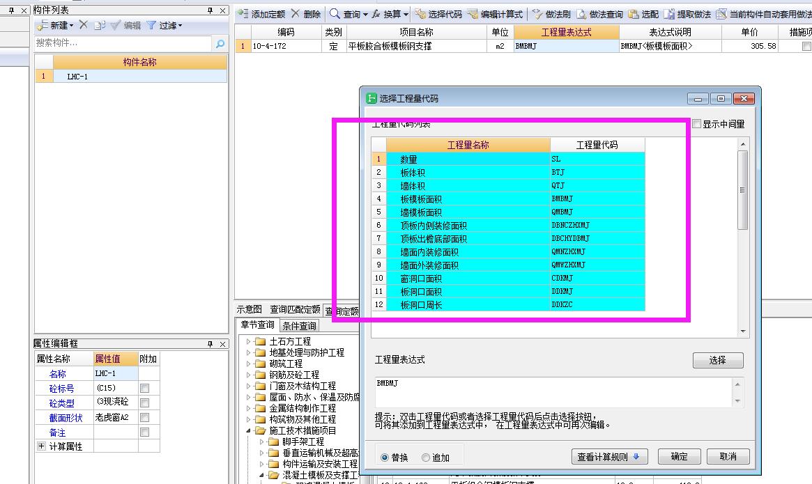Toggle the 措施项 checkbox in row 10-4-172
Image resolution: width=812 pixels, height=484 pixels.
pos(806,46)
